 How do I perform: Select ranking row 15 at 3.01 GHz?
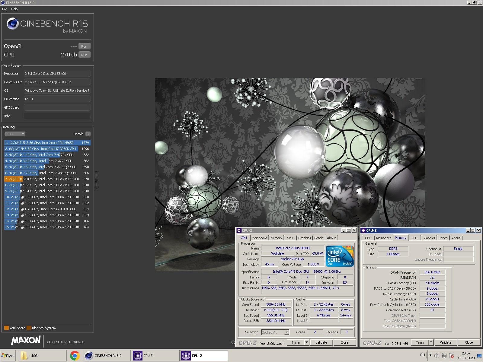pos(47,227)
